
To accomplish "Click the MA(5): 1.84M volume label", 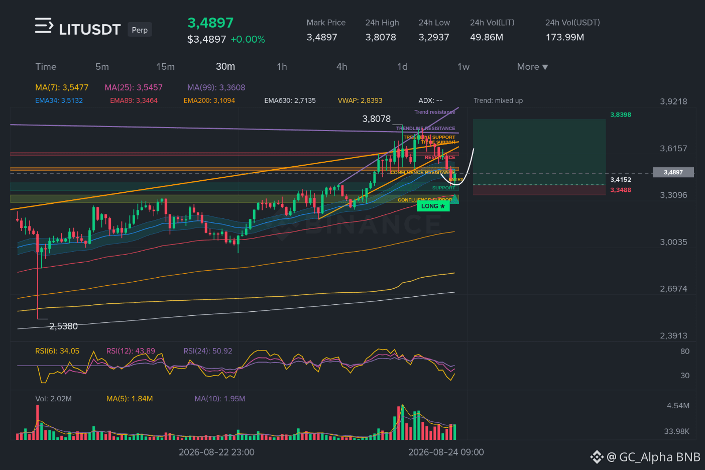I will [x=130, y=399].
